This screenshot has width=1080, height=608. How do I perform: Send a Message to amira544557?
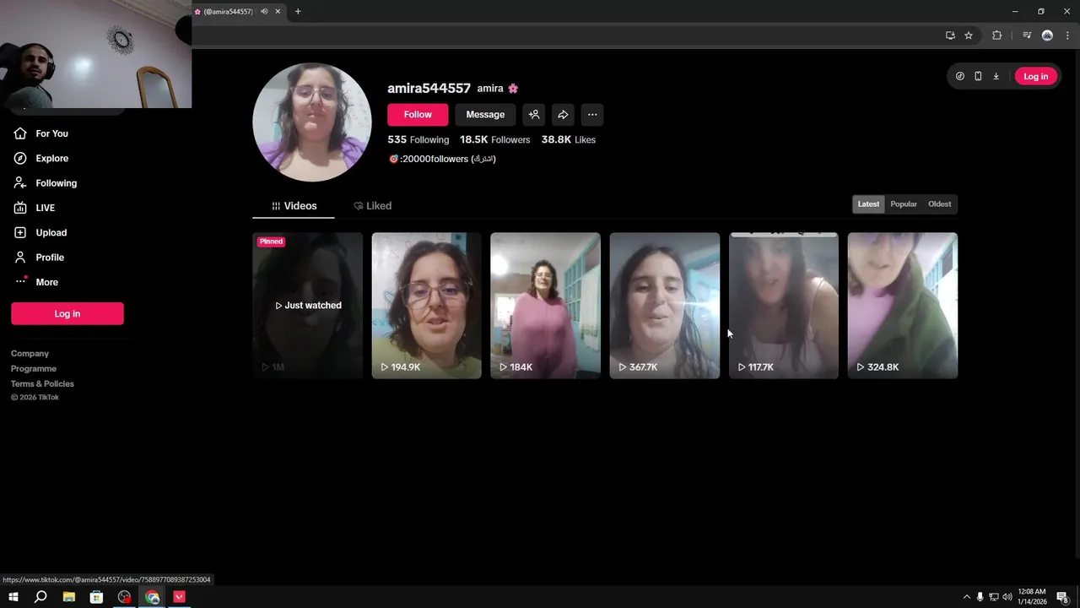pyautogui.click(x=485, y=115)
